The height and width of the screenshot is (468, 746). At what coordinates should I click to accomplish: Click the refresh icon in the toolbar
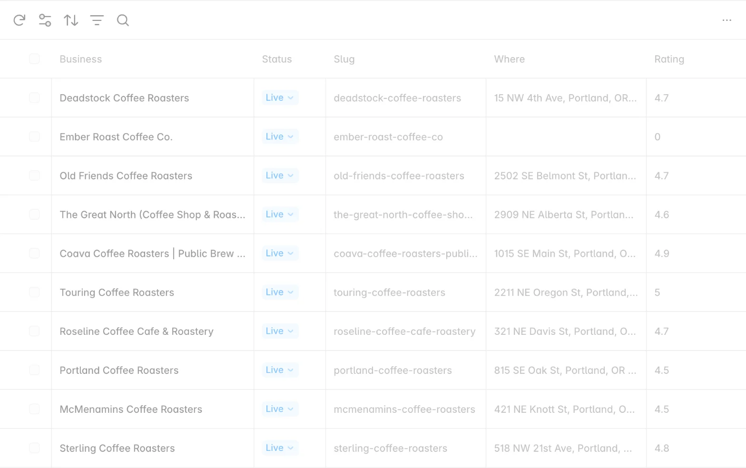19,20
